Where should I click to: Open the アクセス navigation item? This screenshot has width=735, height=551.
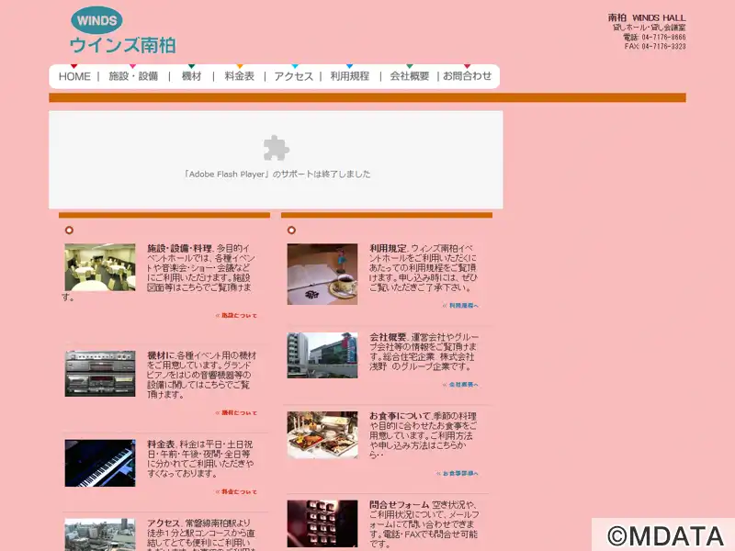point(293,76)
